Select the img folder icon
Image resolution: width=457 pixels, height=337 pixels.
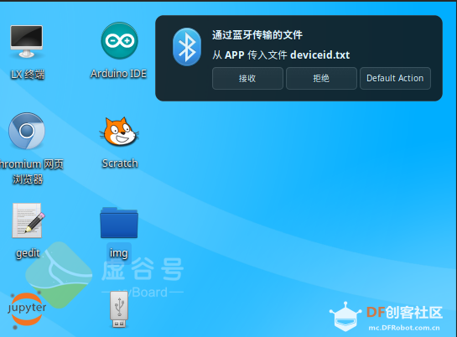[119, 222]
